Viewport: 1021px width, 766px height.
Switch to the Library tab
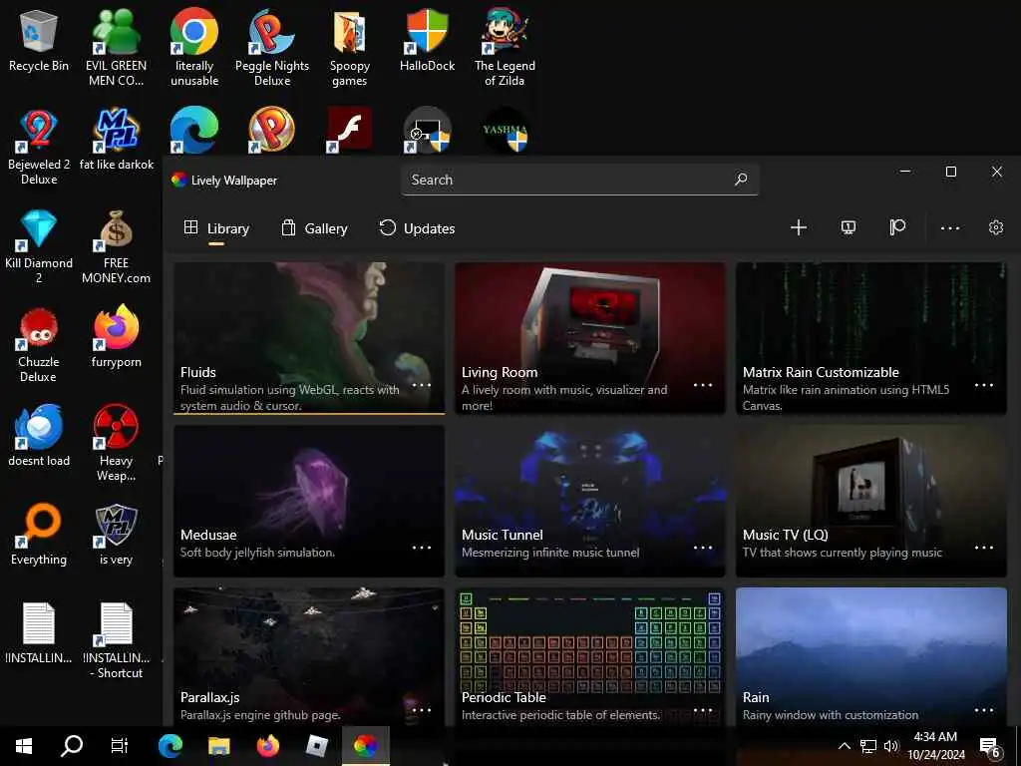point(216,228)
